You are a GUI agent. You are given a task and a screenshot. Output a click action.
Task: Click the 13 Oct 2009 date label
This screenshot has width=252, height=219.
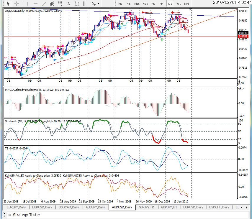coord(105,201)
